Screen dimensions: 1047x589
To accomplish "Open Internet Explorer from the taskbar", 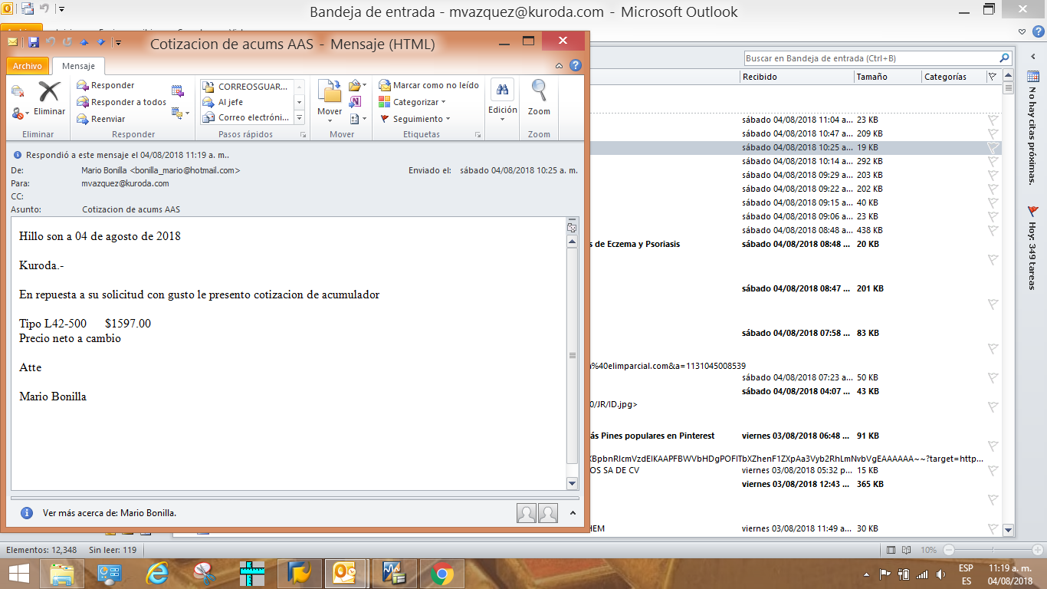I will point(158,573).
